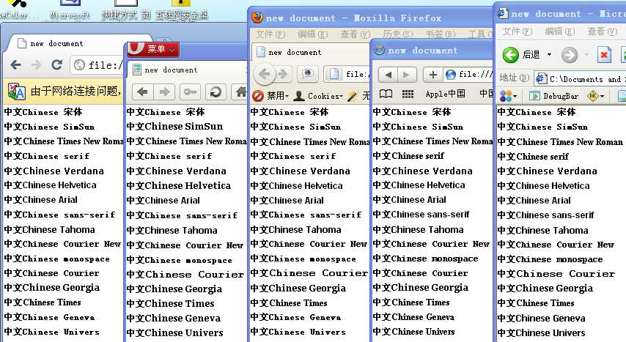This screenshot has height=342, width=626.
Task: Click the 'Microsoft' desktop shortcut icon
Action: [x=70, y=10]
